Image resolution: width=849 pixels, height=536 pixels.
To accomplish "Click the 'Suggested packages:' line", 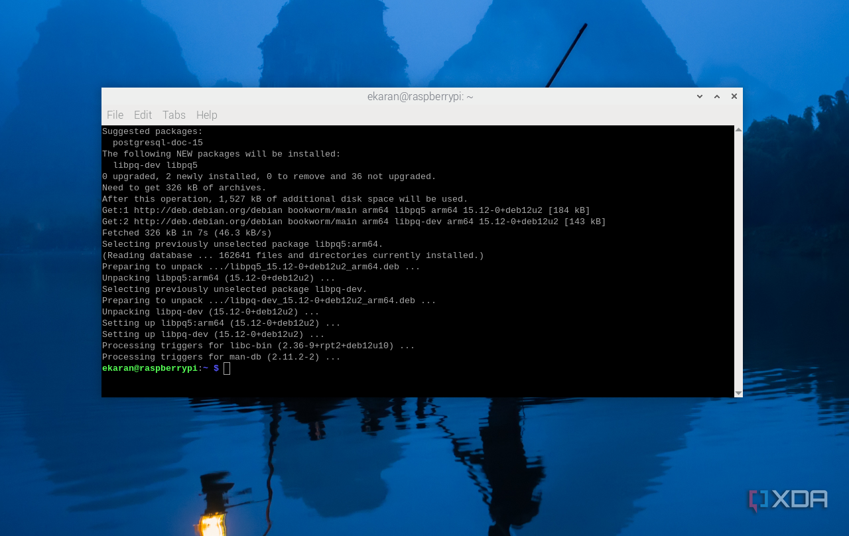I will click(x=153, y=131).
